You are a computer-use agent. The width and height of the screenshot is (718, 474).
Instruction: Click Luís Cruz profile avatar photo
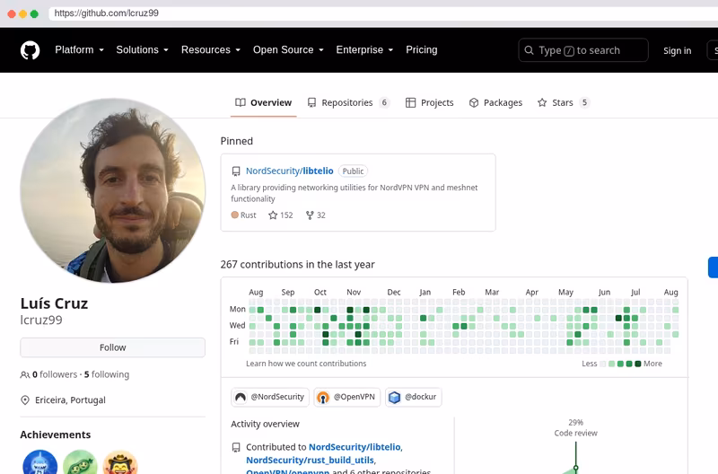[x=113, y=190]
